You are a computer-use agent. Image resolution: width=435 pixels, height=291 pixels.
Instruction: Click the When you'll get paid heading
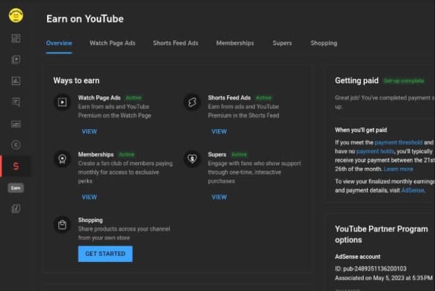pyautogui.click(x=361, y=130)
